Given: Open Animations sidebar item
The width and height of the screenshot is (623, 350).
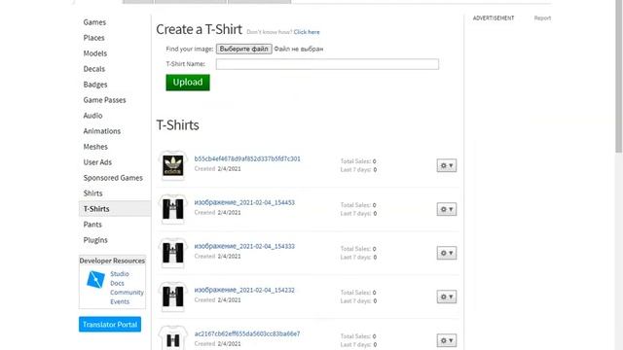Looking at the screenshot, I should [101, 131].
